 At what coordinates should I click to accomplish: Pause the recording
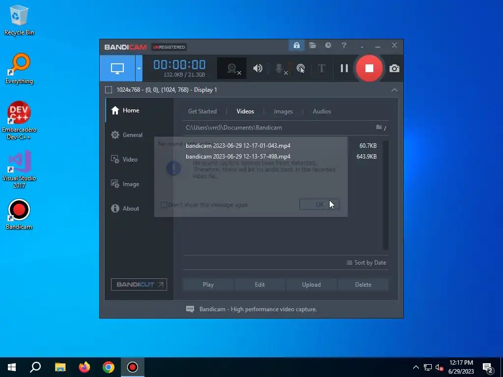tap(344, 68)
